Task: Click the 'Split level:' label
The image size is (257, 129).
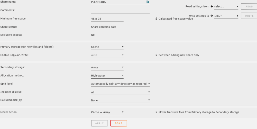Action: 7,84
